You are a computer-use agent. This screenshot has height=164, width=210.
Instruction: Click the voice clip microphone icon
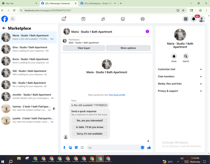[x=64, y=148]
